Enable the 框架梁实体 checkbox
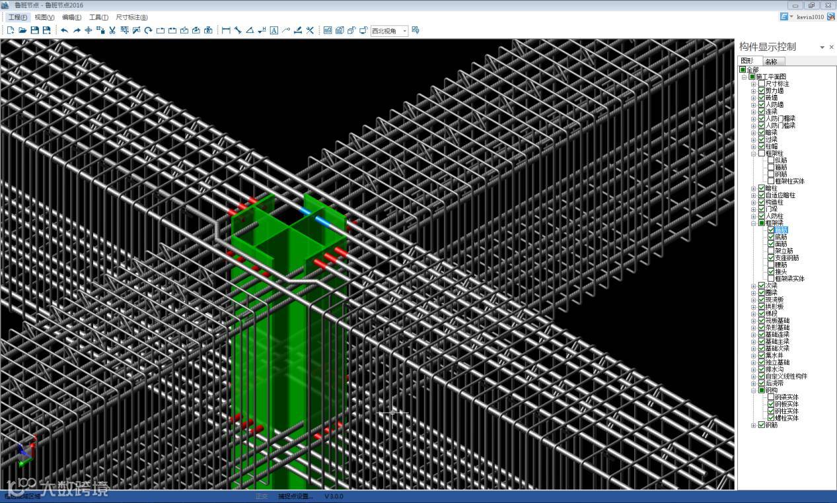Image resolution: width=837 pixels, height=503 pixels. coord(771,279)
